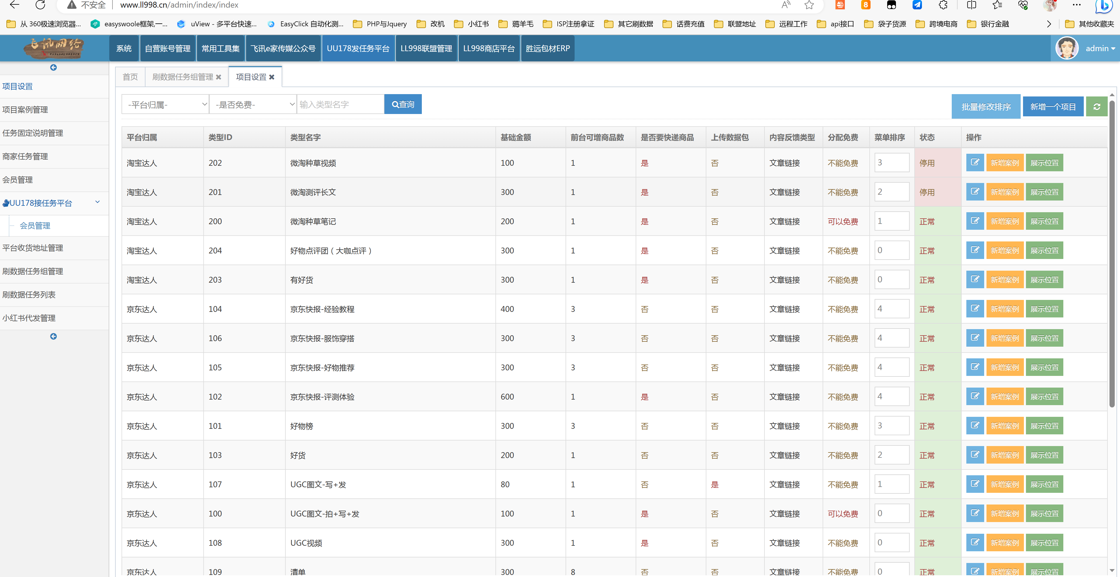Screen dimensions: 1120x577
Task: Open the UU178发任务平台 top menu
Action: [358, 48]
